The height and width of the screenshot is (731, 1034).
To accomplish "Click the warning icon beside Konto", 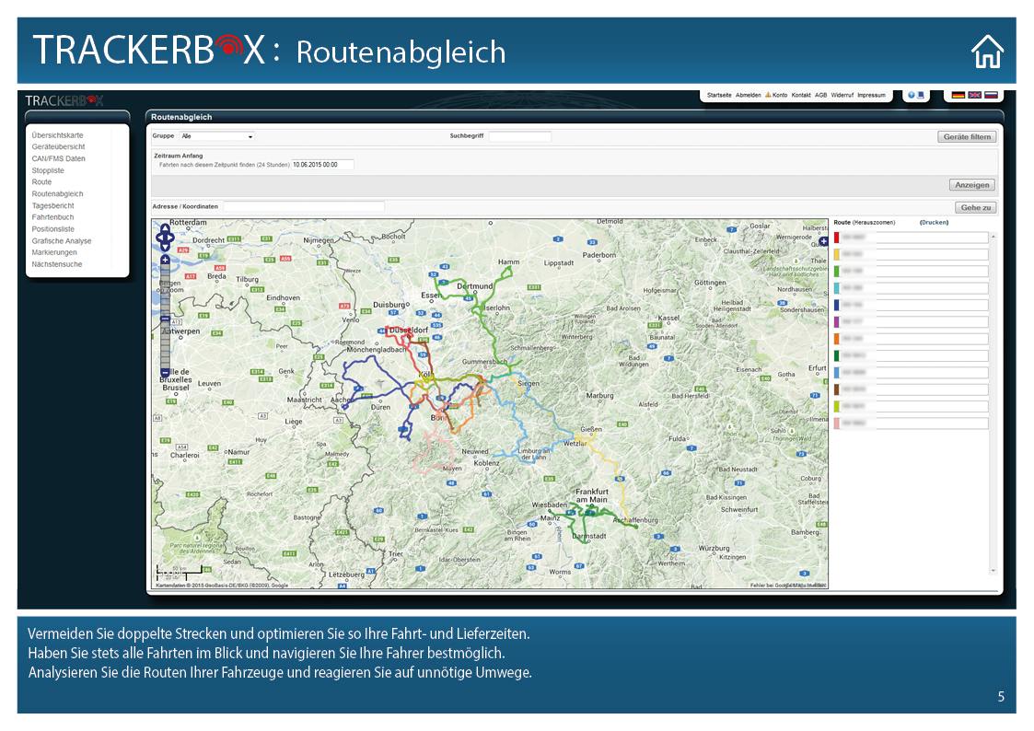I will click(x=768, y=95).
